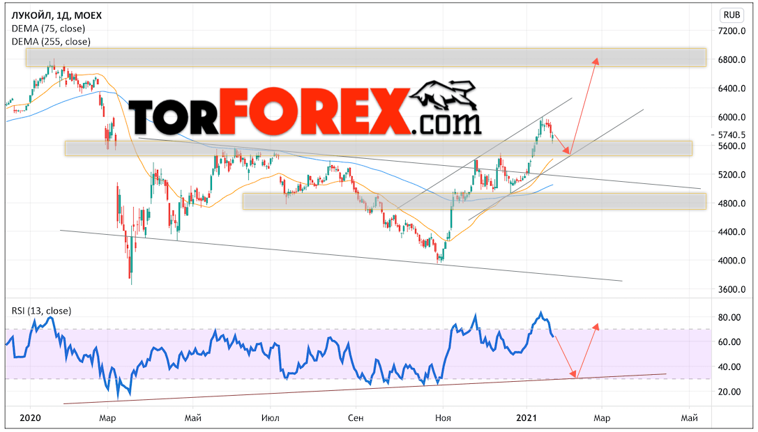Viewport: 758px width, 432px height.
Task: Click the RSI 80.00 axis label
Action: click(729, 318)
